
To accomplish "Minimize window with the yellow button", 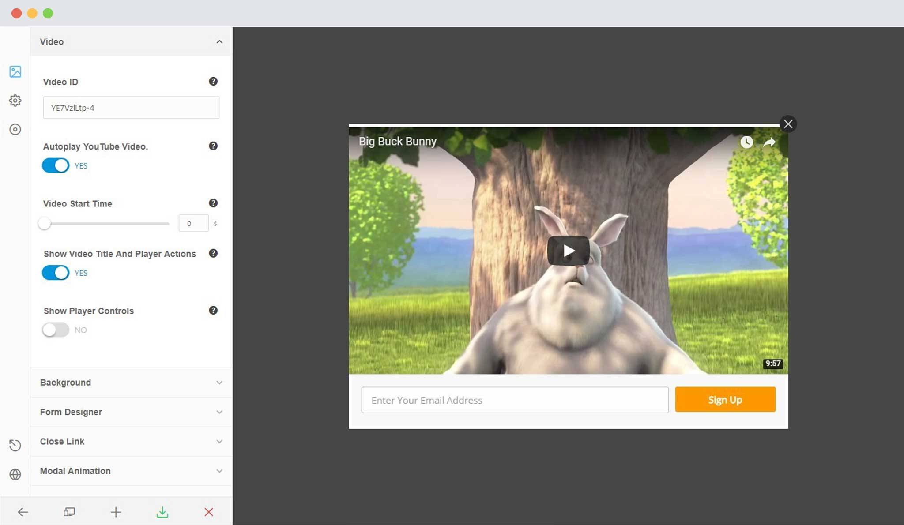I will click(x=32, y=13).
